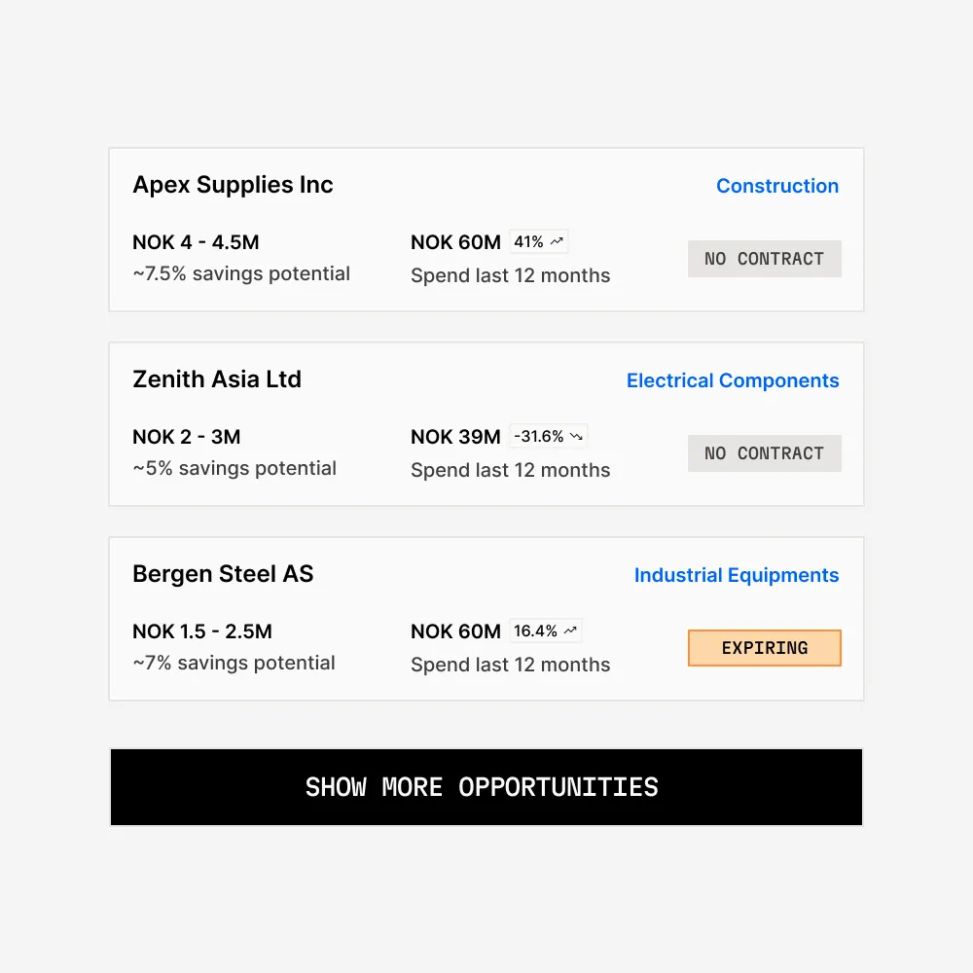
Task: Click the NOK 2 - 3M savings amount
Action: tap(186, 437)
